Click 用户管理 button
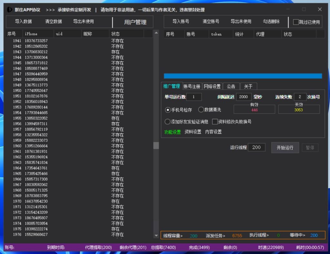Screen dimensions: 330x254 (135, 22)
